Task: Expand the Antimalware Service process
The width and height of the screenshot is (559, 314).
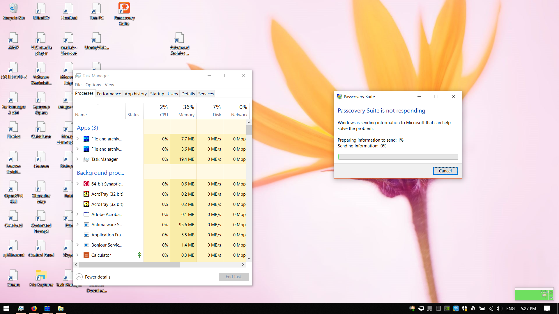Action: coord(77,224)
